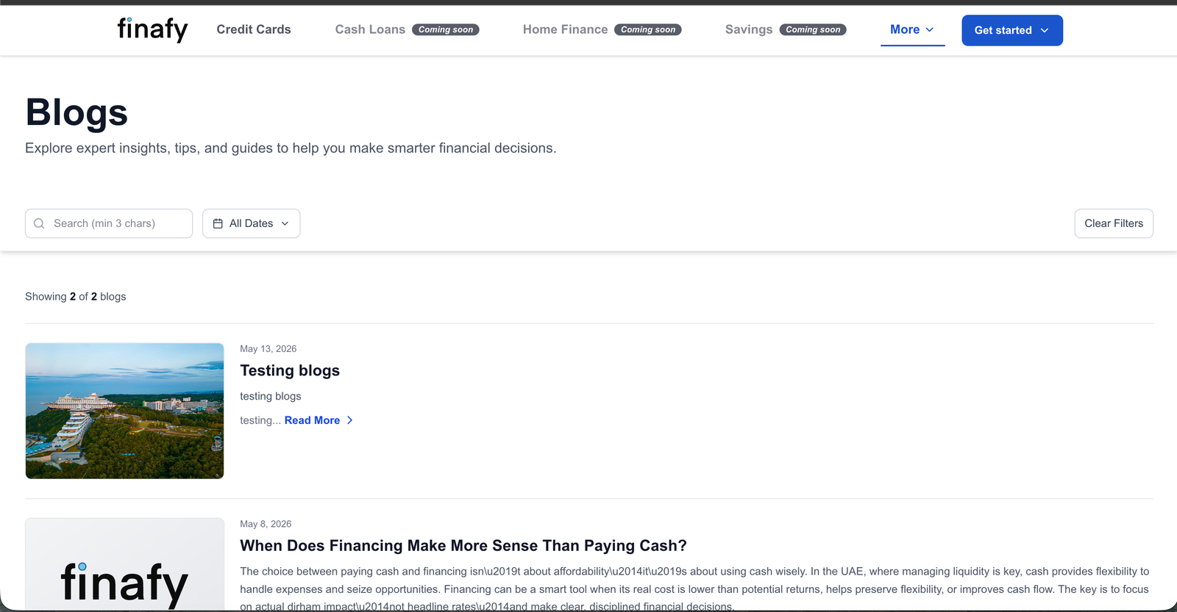Open the Testing blogs article title
Screen dimensions: 1177x612
pos(290,370)
